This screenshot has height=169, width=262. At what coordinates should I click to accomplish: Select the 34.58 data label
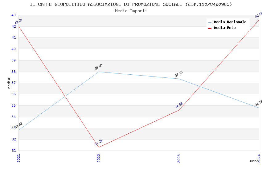pos(179,105)
